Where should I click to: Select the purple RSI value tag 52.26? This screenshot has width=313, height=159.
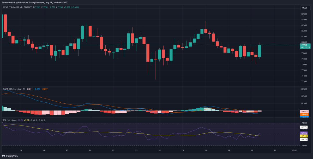pyautogui.click(x=304, y=133)
